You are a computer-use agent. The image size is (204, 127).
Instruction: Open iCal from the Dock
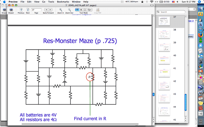[x=200, y=98]
